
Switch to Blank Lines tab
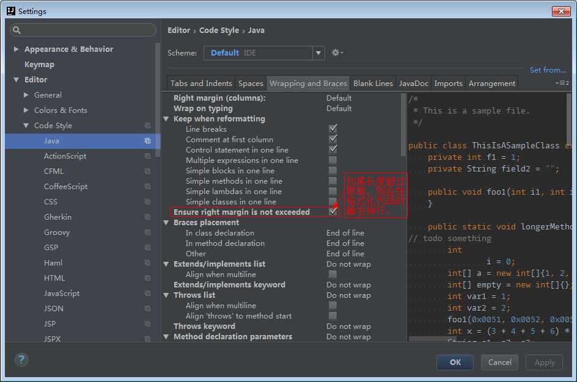[x=373, y=84]
